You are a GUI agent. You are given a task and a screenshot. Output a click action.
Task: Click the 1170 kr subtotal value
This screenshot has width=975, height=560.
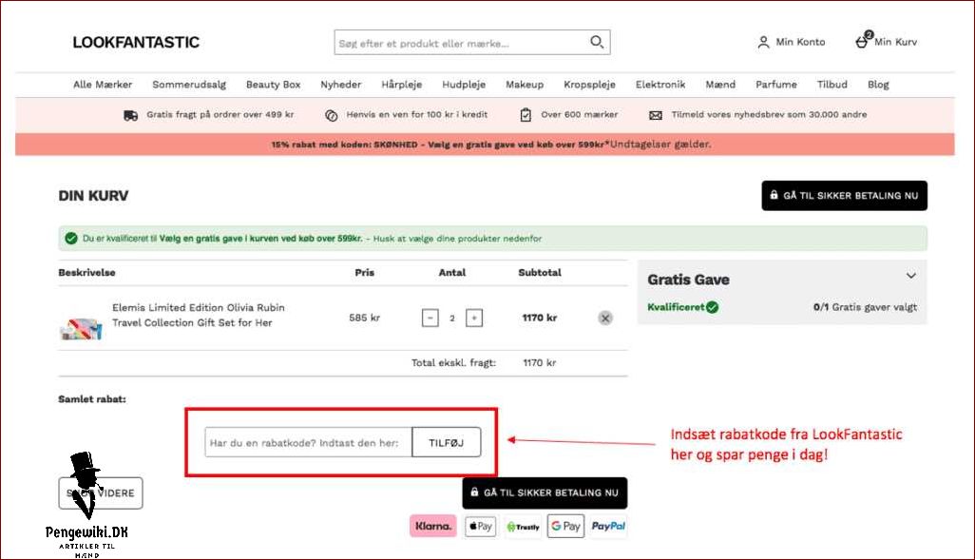click(540, 318)
